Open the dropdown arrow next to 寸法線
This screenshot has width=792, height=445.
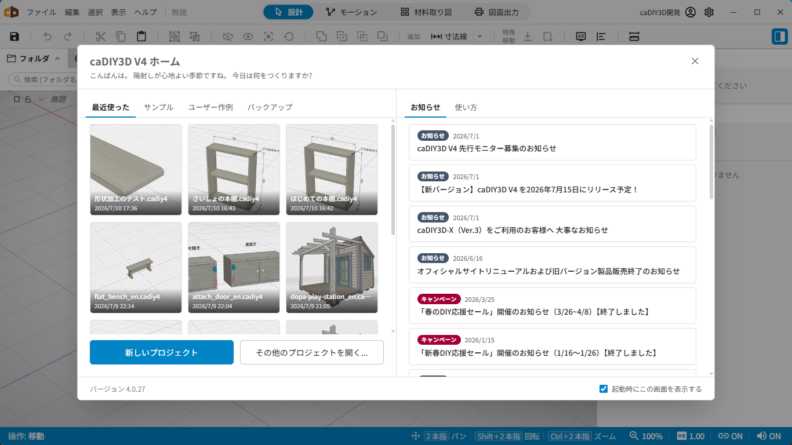click(x=479, y=37)
